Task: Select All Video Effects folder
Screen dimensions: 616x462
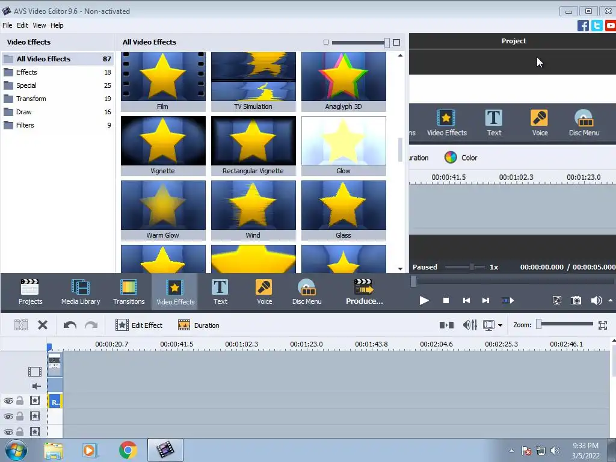Action: click(x=57, y=59)
